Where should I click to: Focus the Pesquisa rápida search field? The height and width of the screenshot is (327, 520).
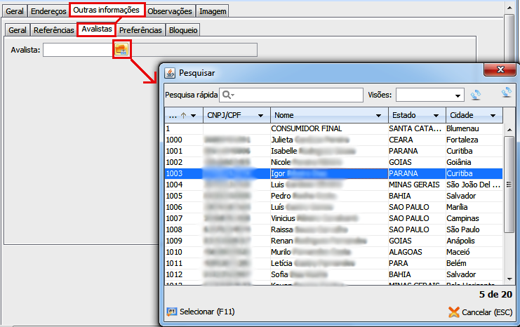pyautogui.click(x=291, y=95)
